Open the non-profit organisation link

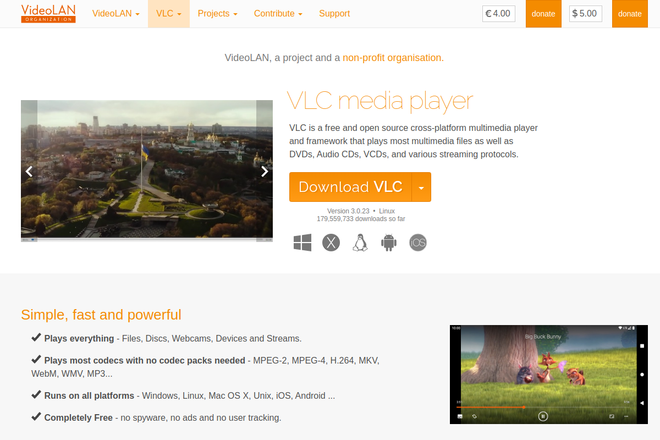(392, 57)
